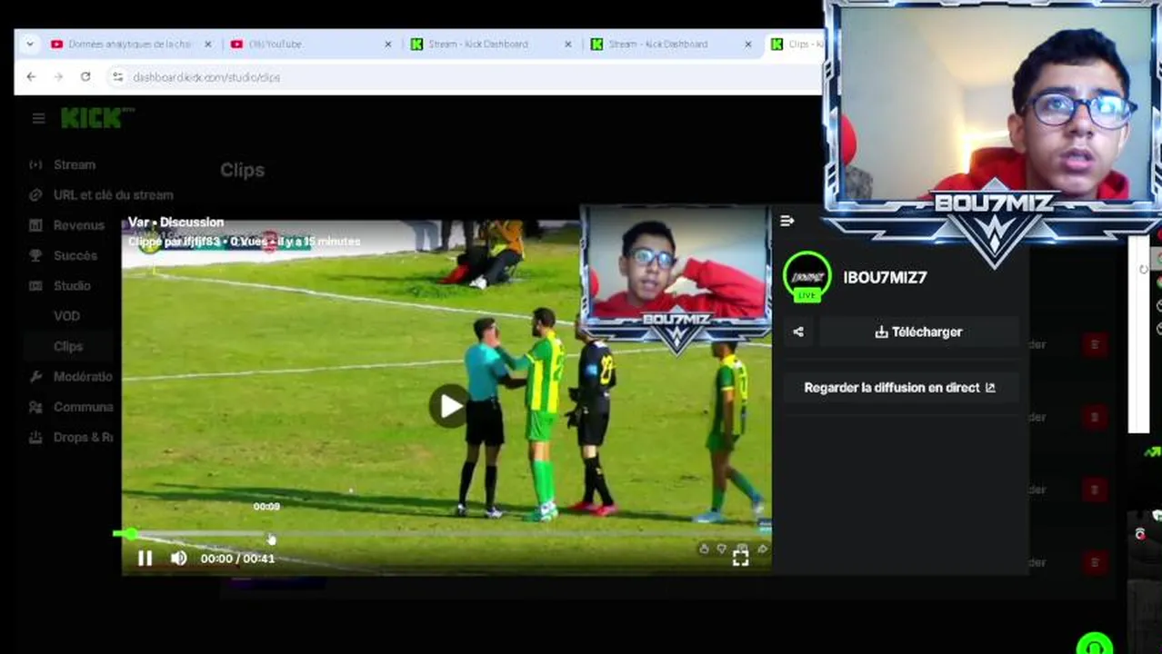
Task: Click the share arrow icon in the player
Action: click(x=762, y=549)
